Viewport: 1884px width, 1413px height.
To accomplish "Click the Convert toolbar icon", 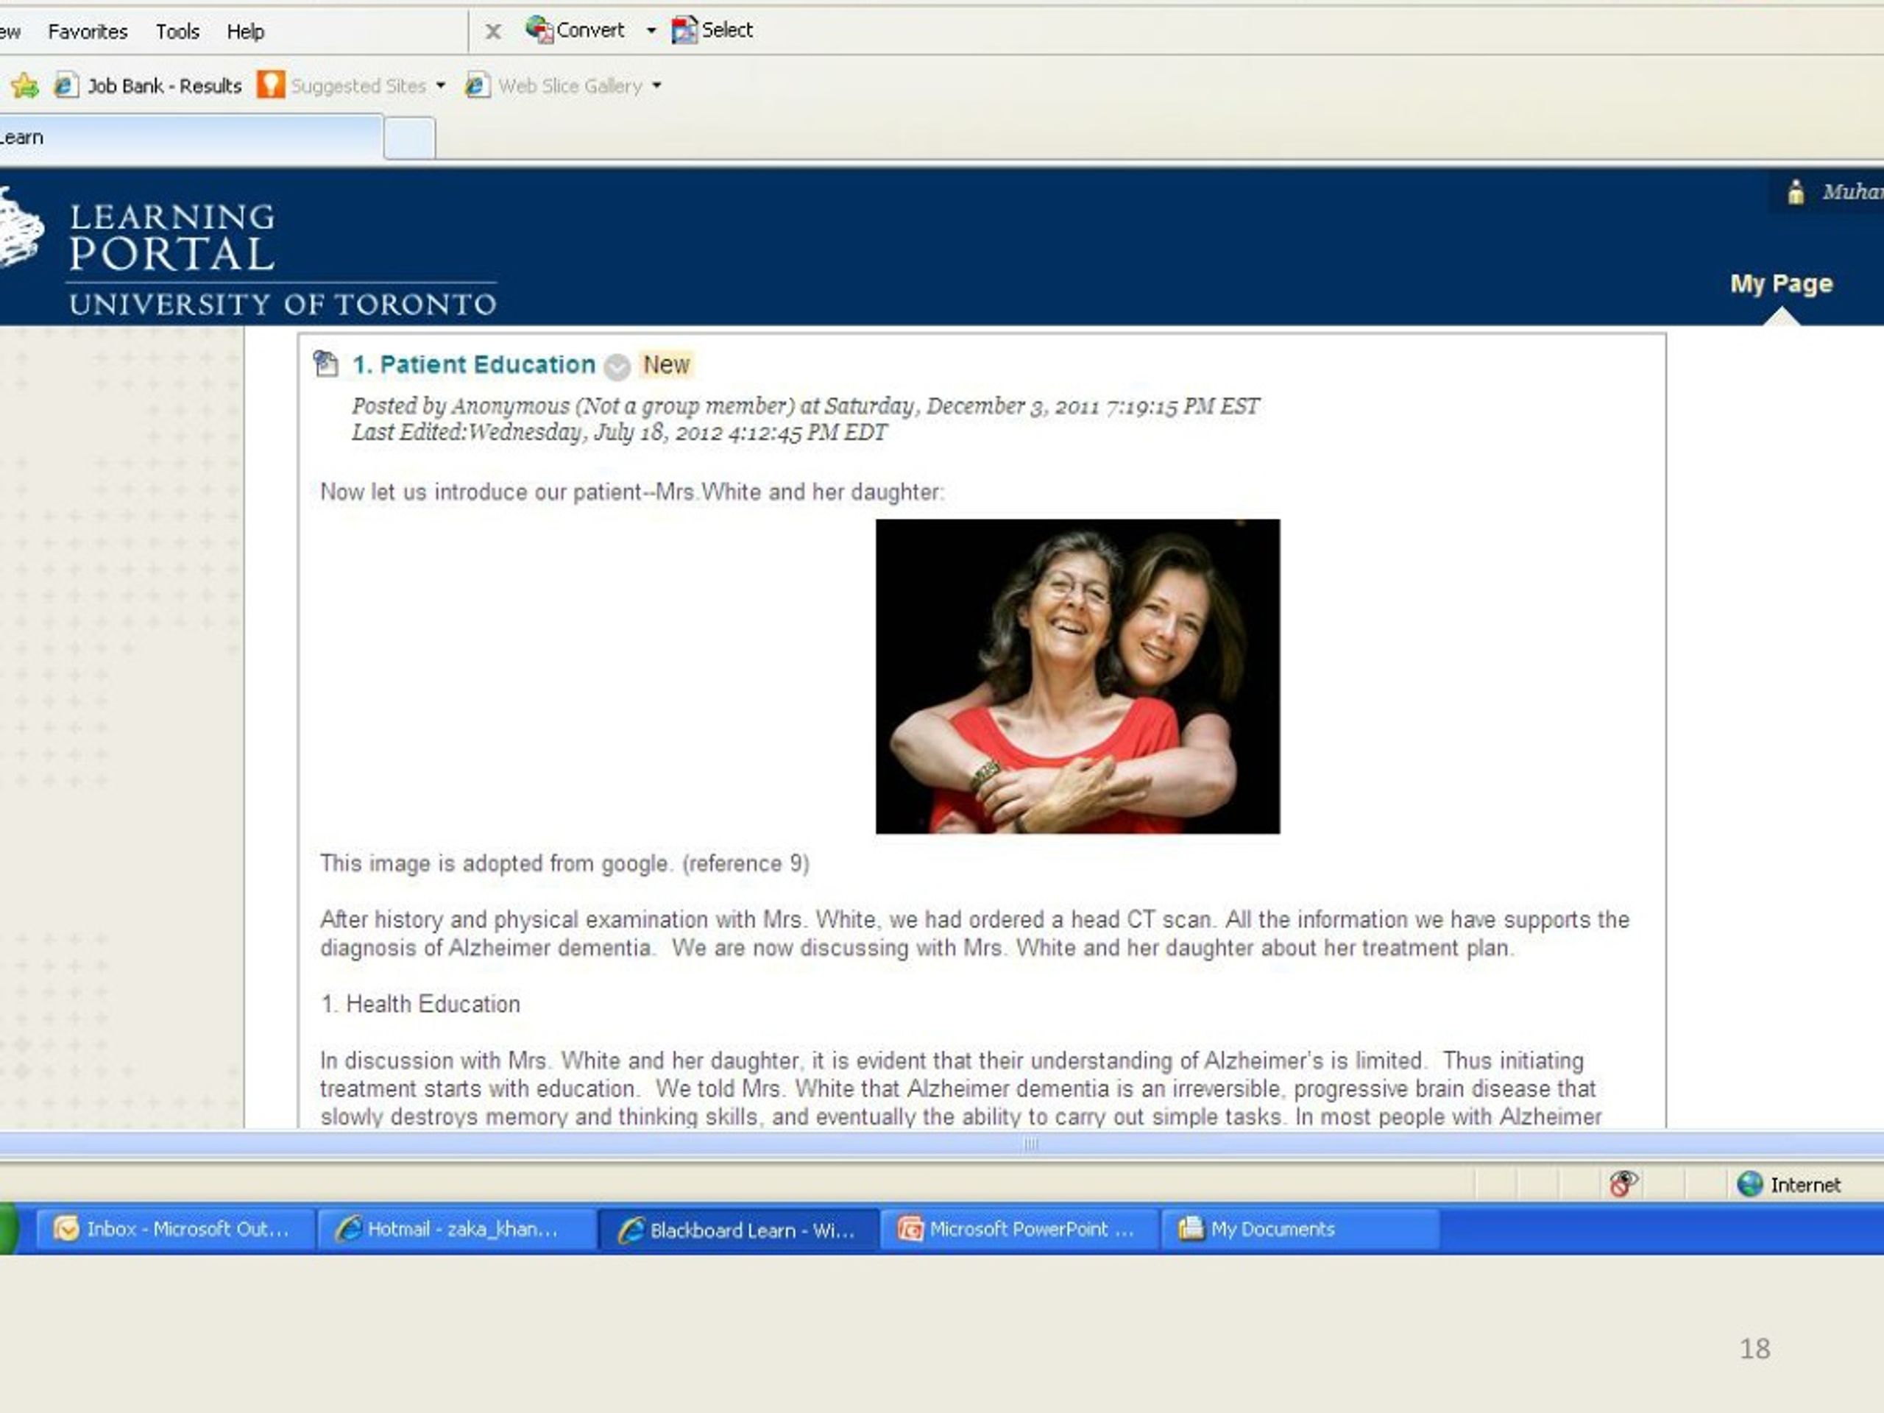I will click(x=539, y=30).
